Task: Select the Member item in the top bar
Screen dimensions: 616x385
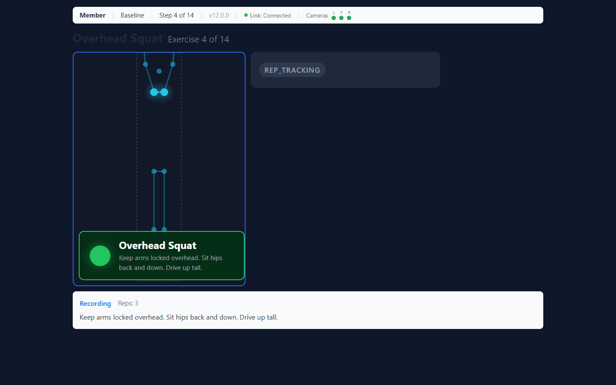Action: tap(92, 15)
